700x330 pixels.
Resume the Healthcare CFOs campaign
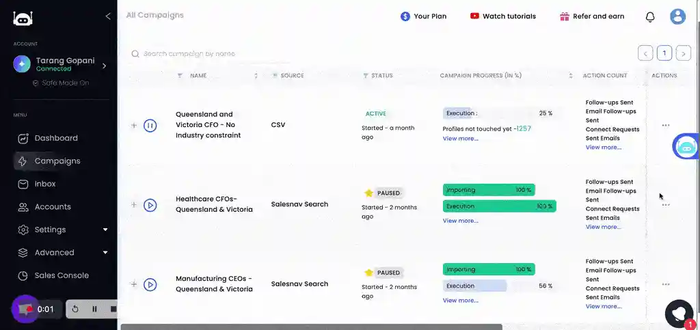coord(150,205)
